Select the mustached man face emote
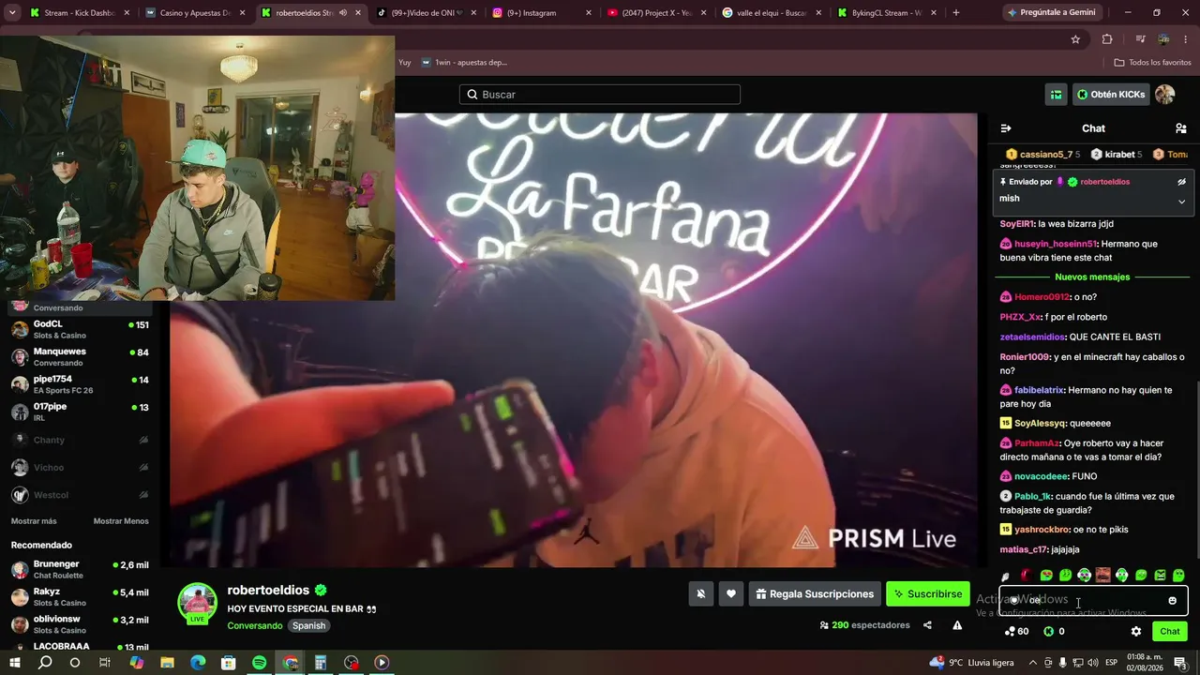The width and height of the screenshot is (1200, 675). pyautogui.click(x=1103, y=575)
